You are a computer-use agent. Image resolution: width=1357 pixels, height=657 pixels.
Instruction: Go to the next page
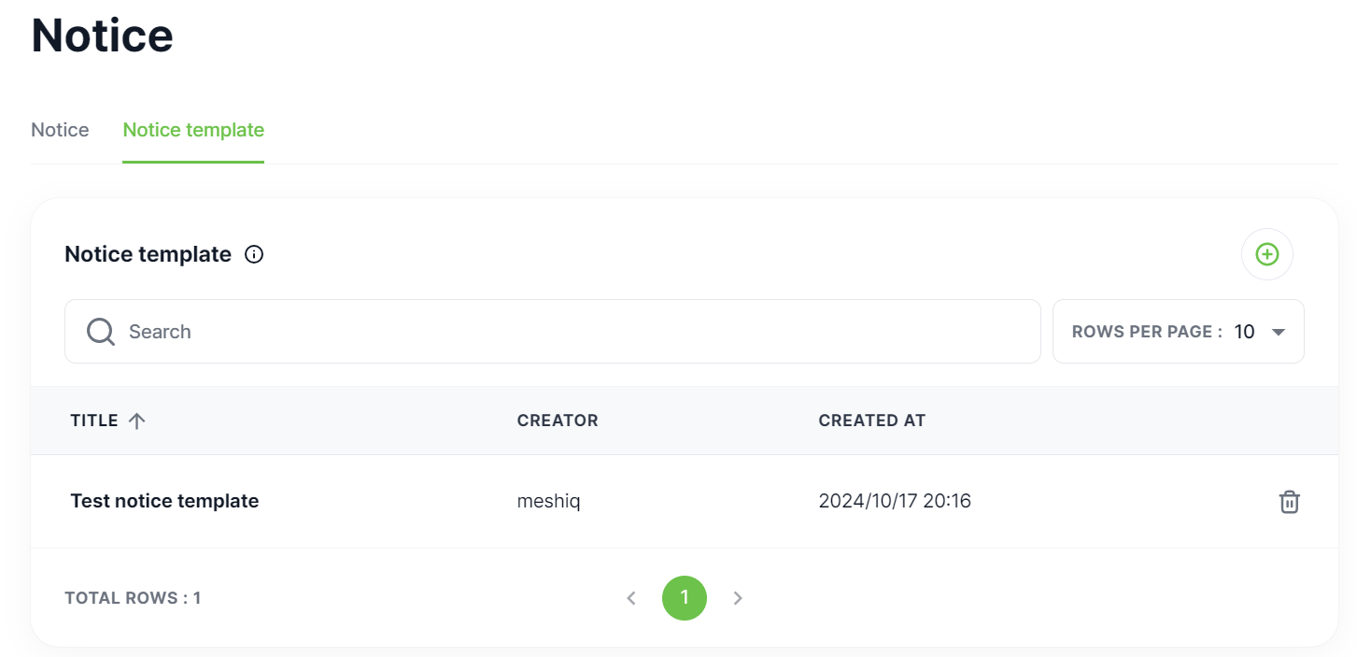738,598
